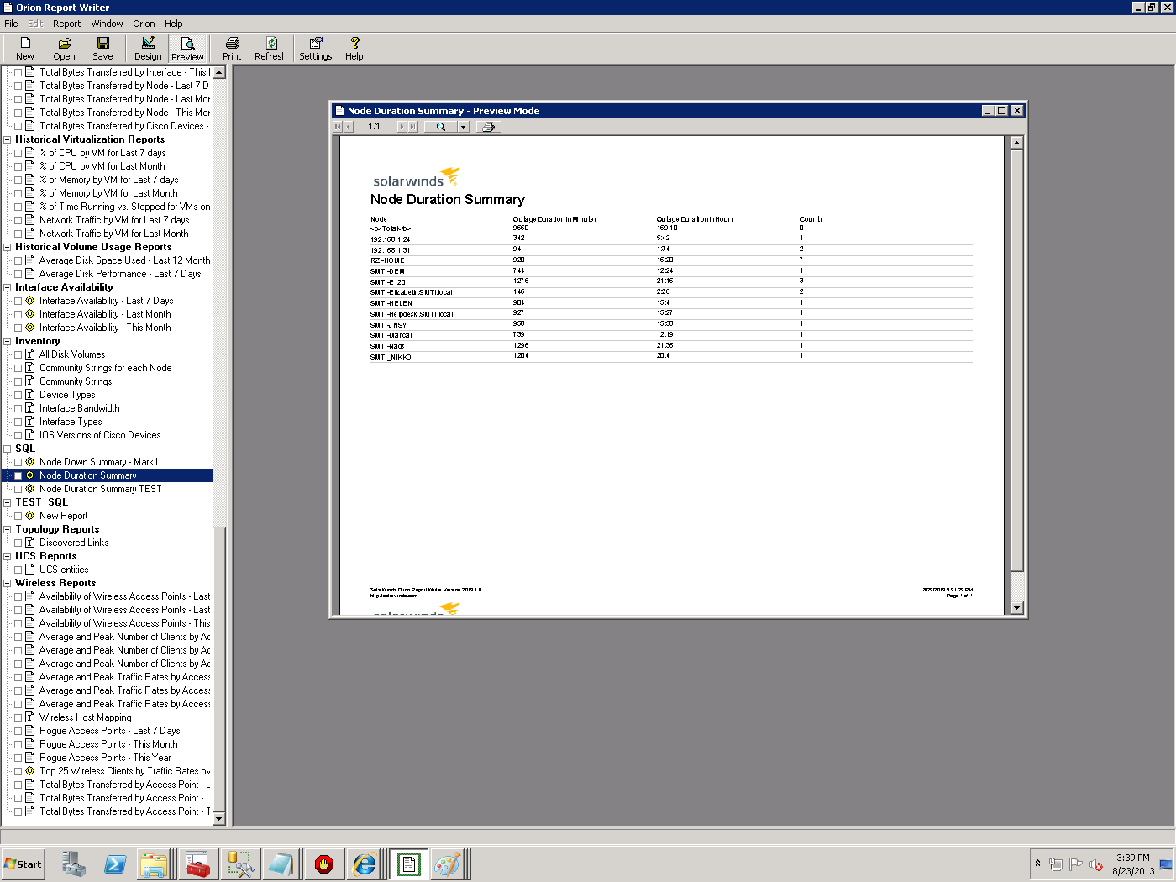Screen dimensions: 1176x882
Task: Click the Preview toolbar icon
Action: tap(187, 49)
